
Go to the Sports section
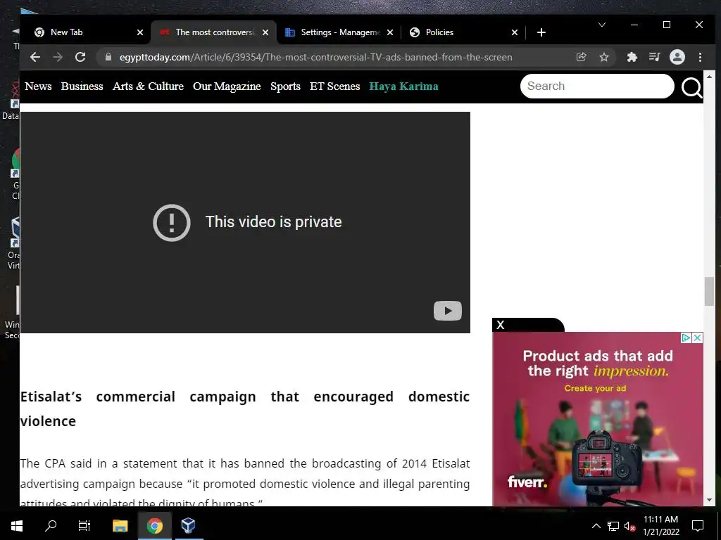click(285, 86)
